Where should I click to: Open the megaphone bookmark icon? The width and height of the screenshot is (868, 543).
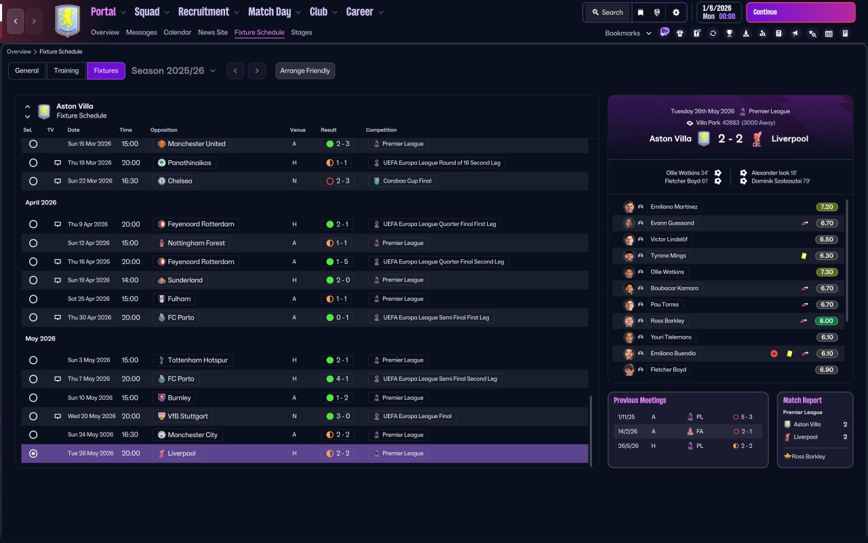795,33
